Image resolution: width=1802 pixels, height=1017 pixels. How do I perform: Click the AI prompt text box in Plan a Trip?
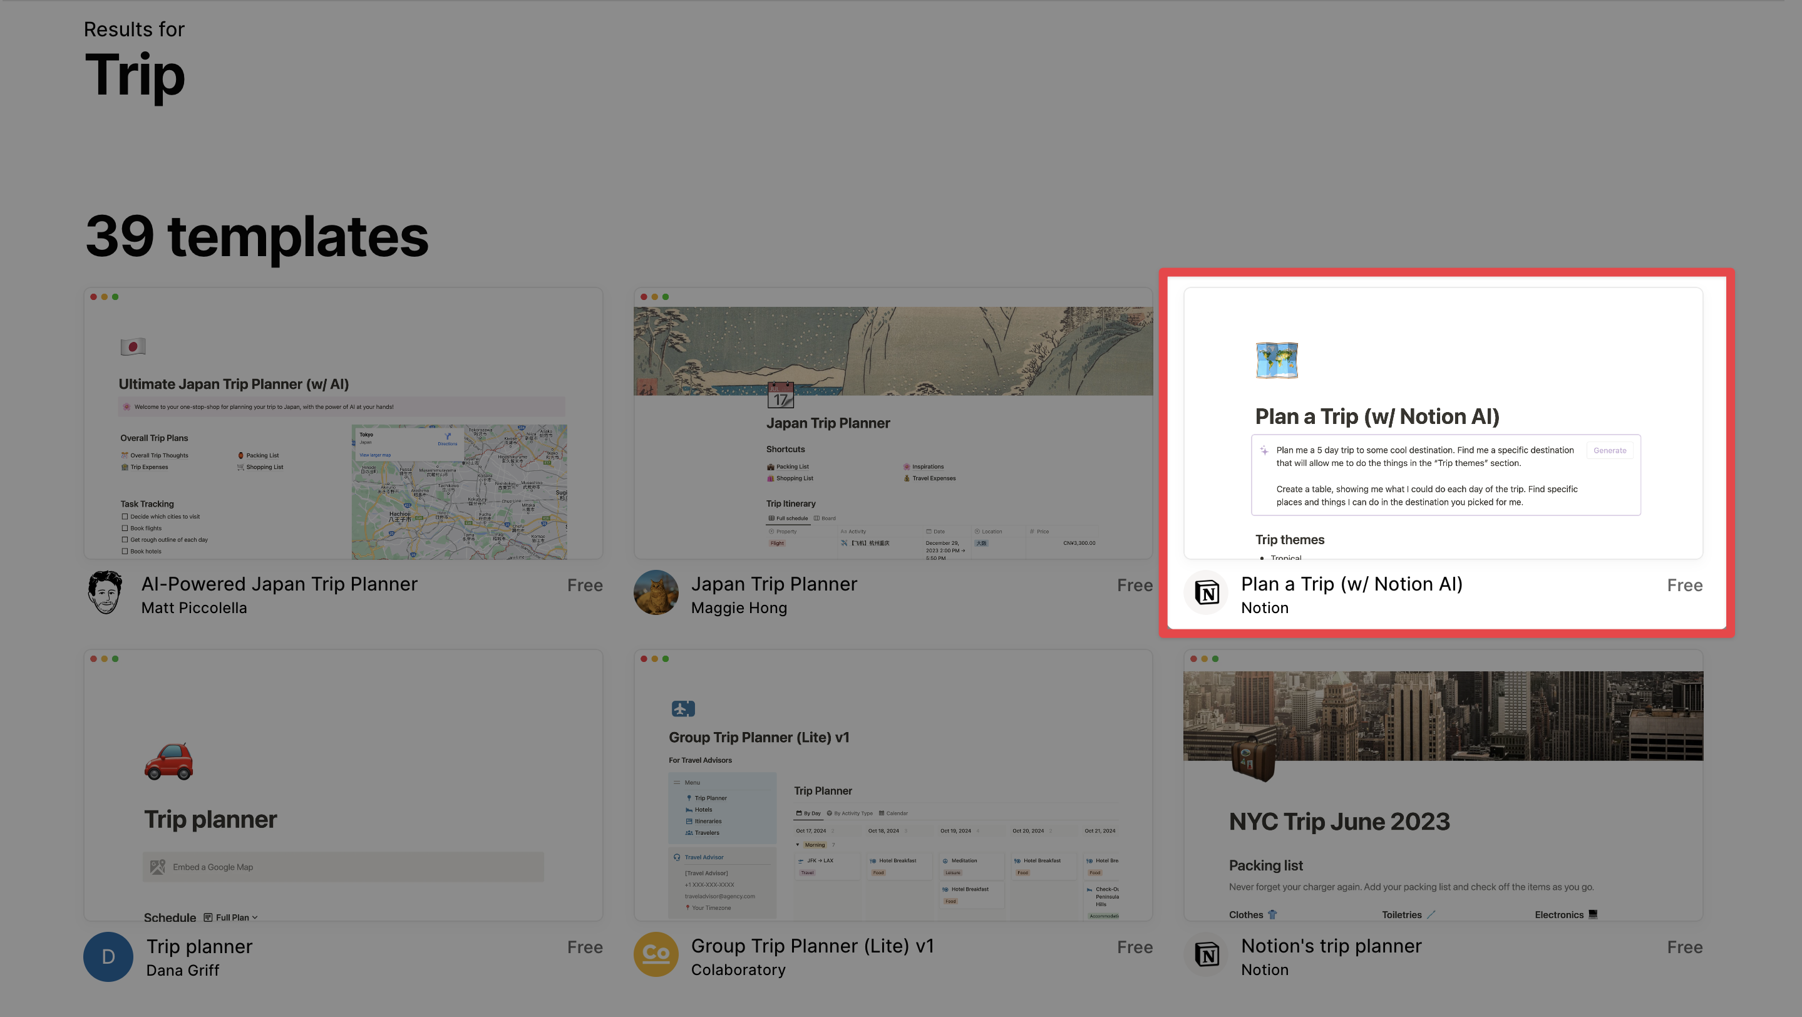1446,476
